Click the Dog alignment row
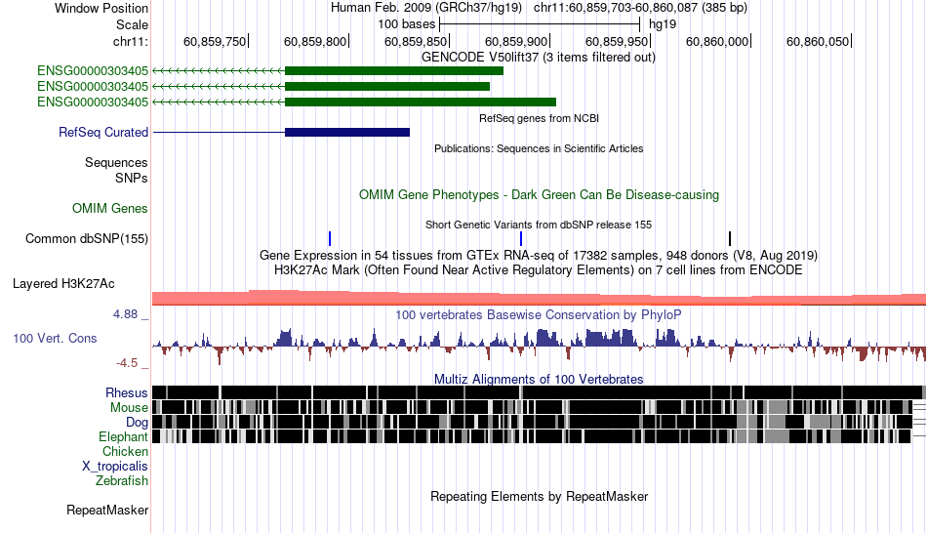The height and width of the screenshot is (533, 927). point(540,422)
